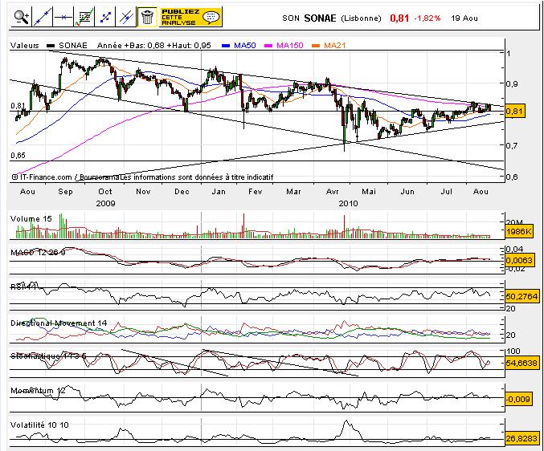Click the trash bin delete tool

coord(147,17)
